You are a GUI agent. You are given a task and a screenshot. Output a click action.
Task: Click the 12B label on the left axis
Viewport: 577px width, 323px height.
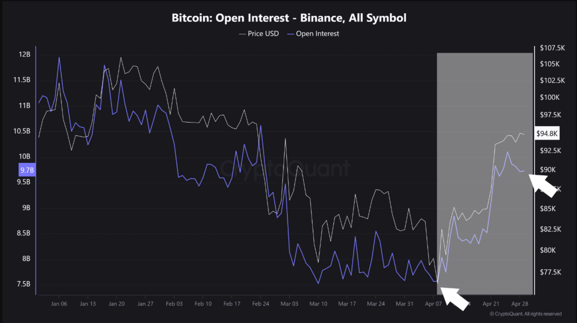coord(24,54)
